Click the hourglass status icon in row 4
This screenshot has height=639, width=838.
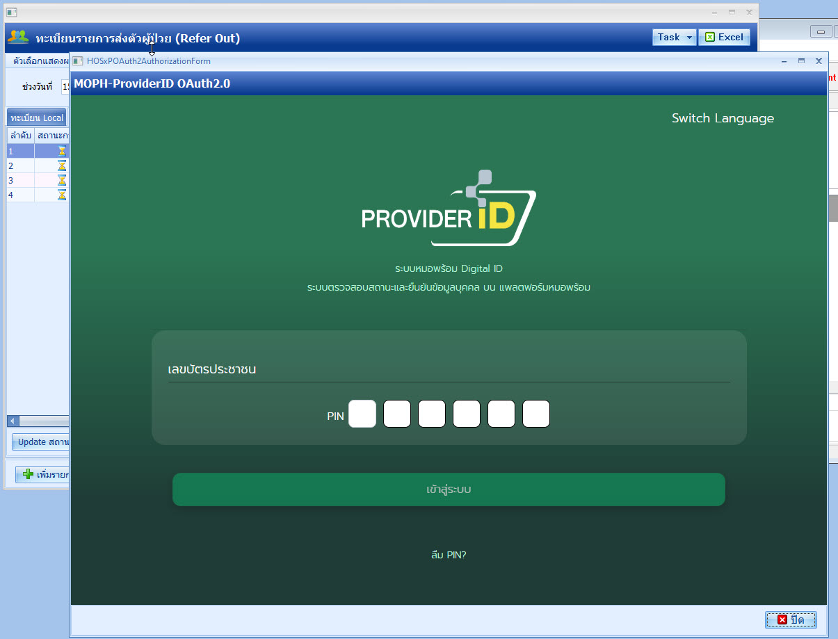62,195
